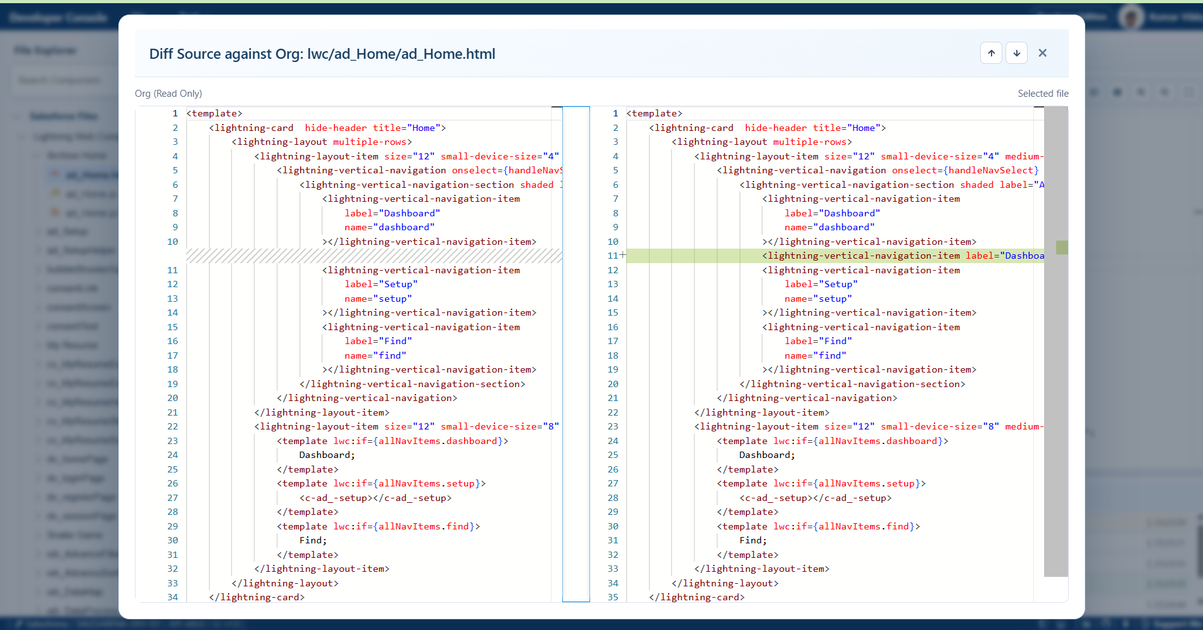Click </lightning-layout> on Org line 33

click(x=285, y=583)
